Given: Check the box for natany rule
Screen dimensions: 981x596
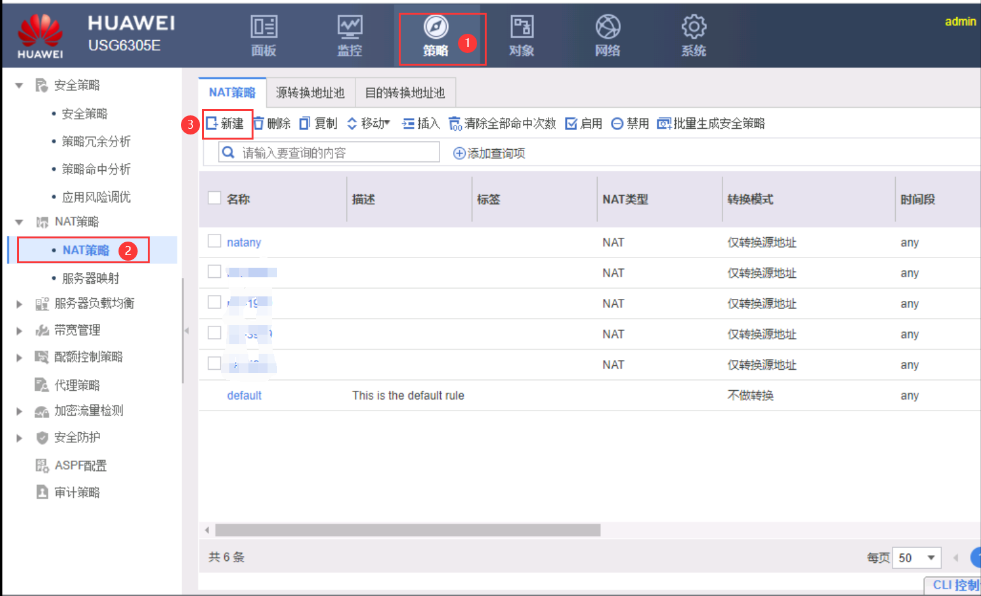Looking at the screenshot, I should (x=215, y=241).
